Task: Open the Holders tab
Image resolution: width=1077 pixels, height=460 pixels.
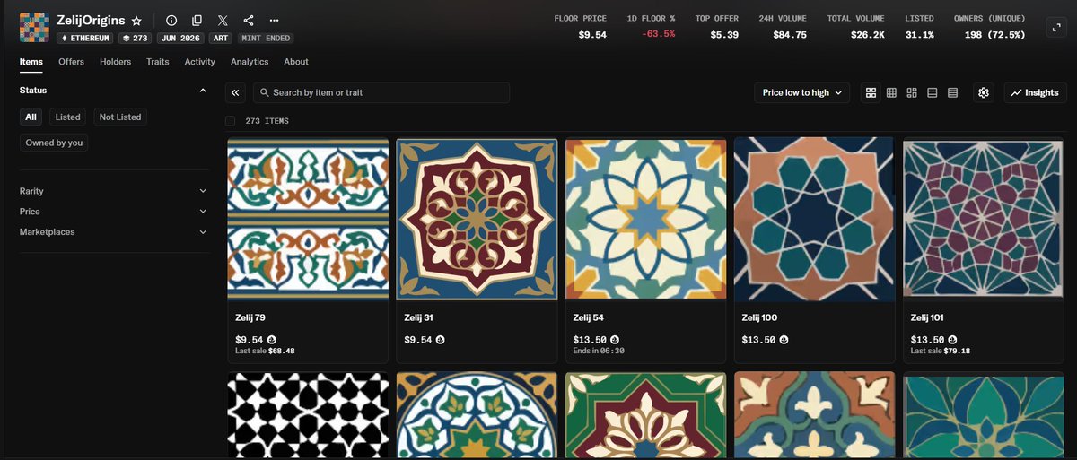Action: tap(115, 62)
